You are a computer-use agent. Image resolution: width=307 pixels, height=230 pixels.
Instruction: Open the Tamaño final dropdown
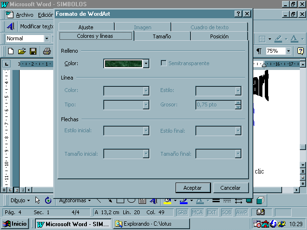pyautogui.click(x=238, y=154)
